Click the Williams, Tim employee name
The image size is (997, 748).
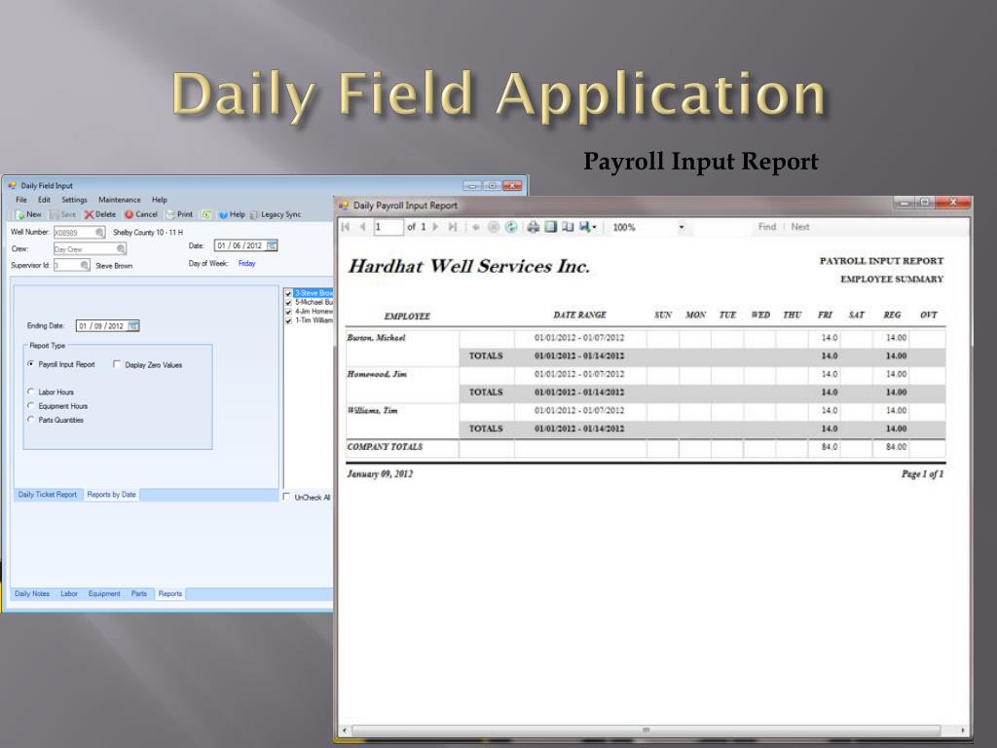coord(372,410)
